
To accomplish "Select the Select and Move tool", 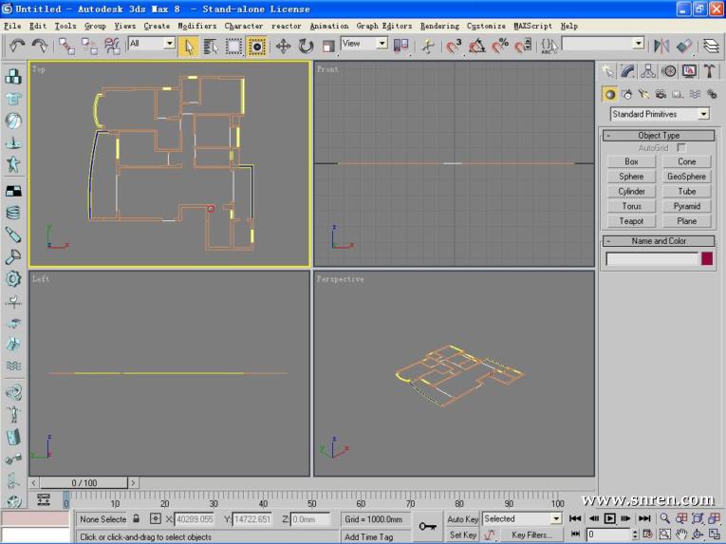I will pyautogui.click(x=283, y=46).
